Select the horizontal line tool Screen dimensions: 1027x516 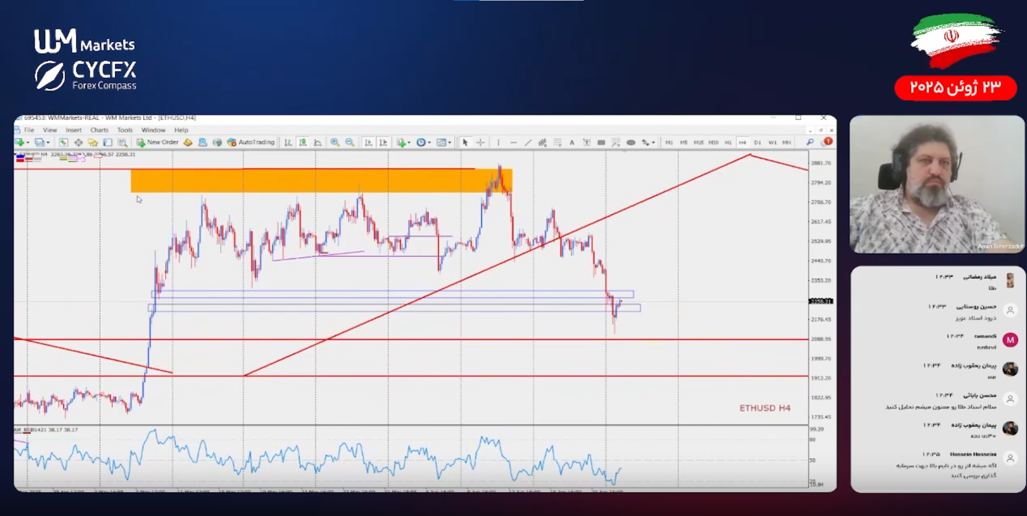point(513,142)
